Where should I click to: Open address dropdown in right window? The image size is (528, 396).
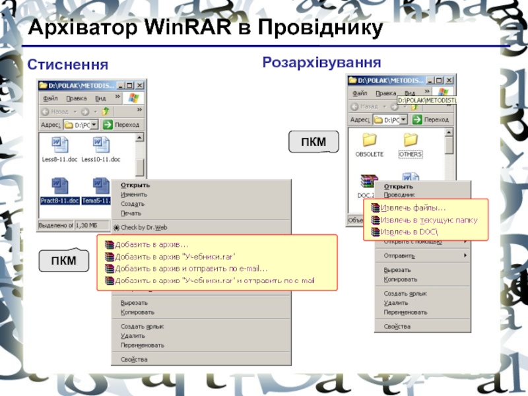pyautogui.click(x=404, y=119)
